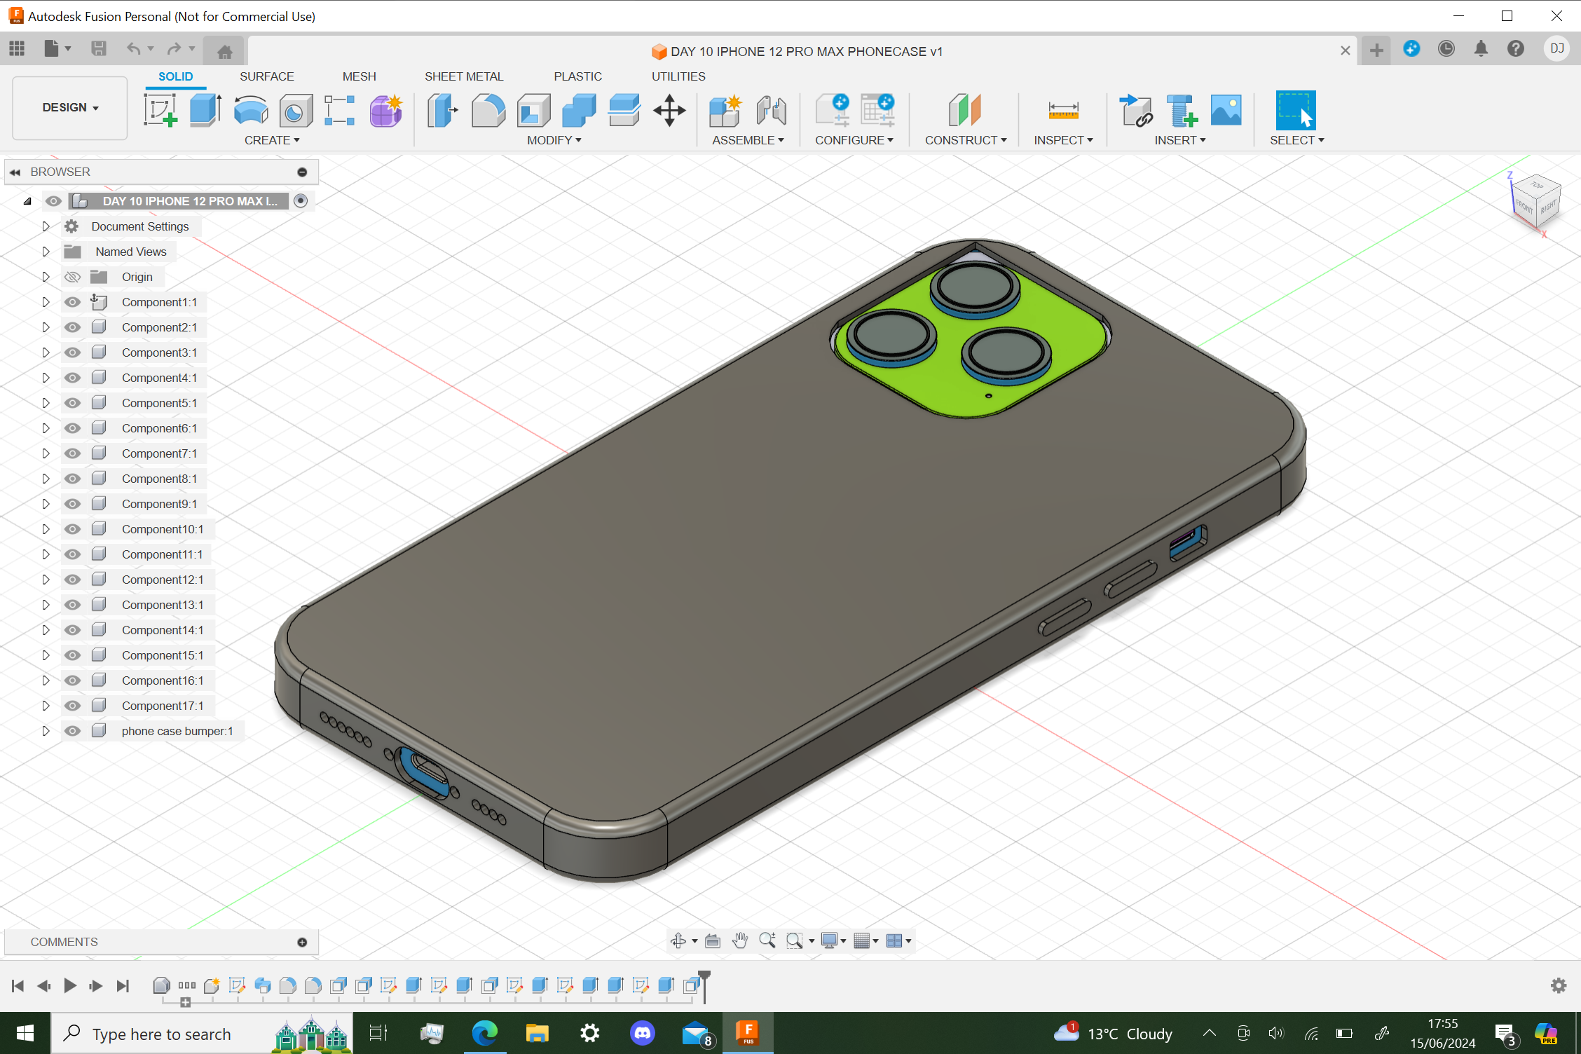Click the DJ user profile button
The height and width of the screenshot is (1054, 1581).
pos(1557,48)
